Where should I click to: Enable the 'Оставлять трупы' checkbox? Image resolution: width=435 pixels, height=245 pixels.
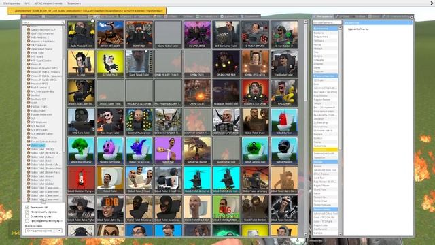point(27,216)
